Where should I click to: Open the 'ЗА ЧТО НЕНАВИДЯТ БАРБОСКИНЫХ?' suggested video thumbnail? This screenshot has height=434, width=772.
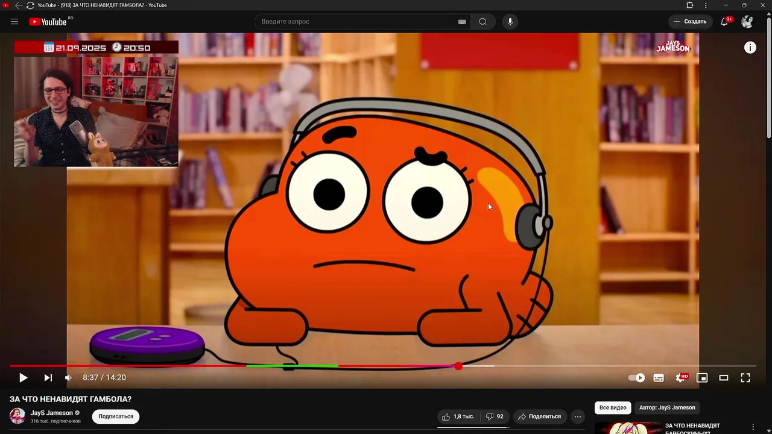628,428
